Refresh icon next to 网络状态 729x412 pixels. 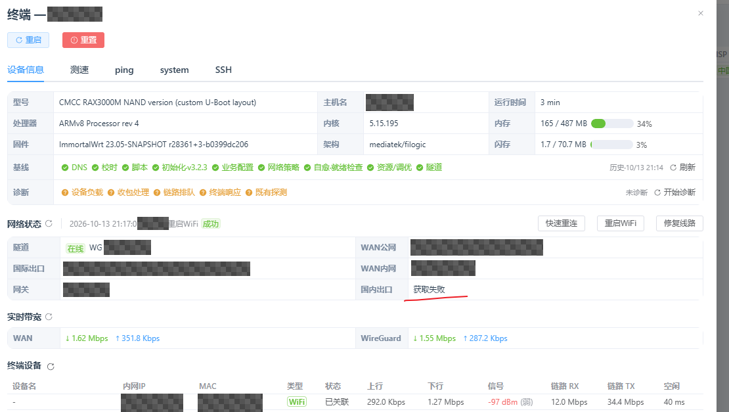49,223
